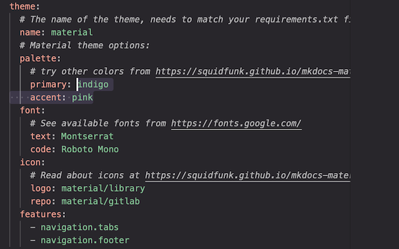The width and height of the screenshot is (399, 249).
Task: Click the 'primary' key name
Action: [x=48, y=84]
